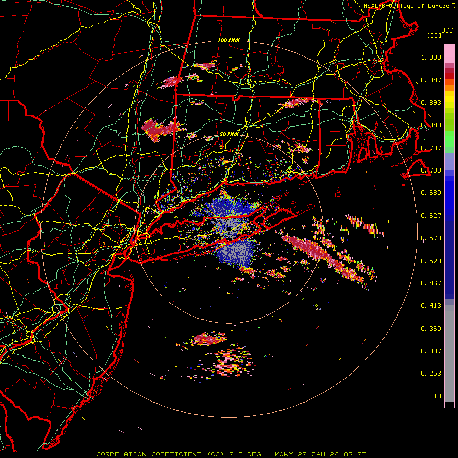The height and width of the screenshot is (458, 458).
Task: Select the 0.360 scale value
Action: [431, 329]
